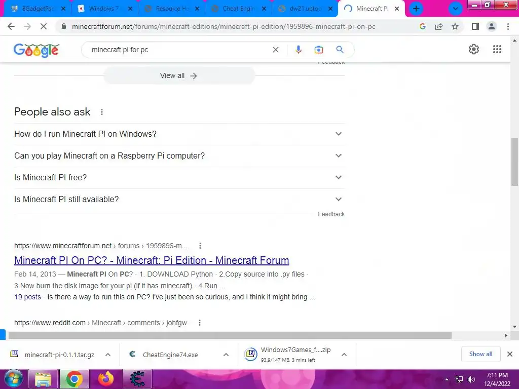
Task: Open Chrome profile avatar
Action: point(492,26)
